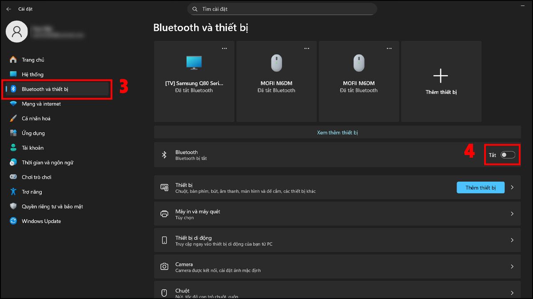This screenshot has height=299, width=533.
Task: Click Xem thêm thiết bị link
Action: coord(338,132)
